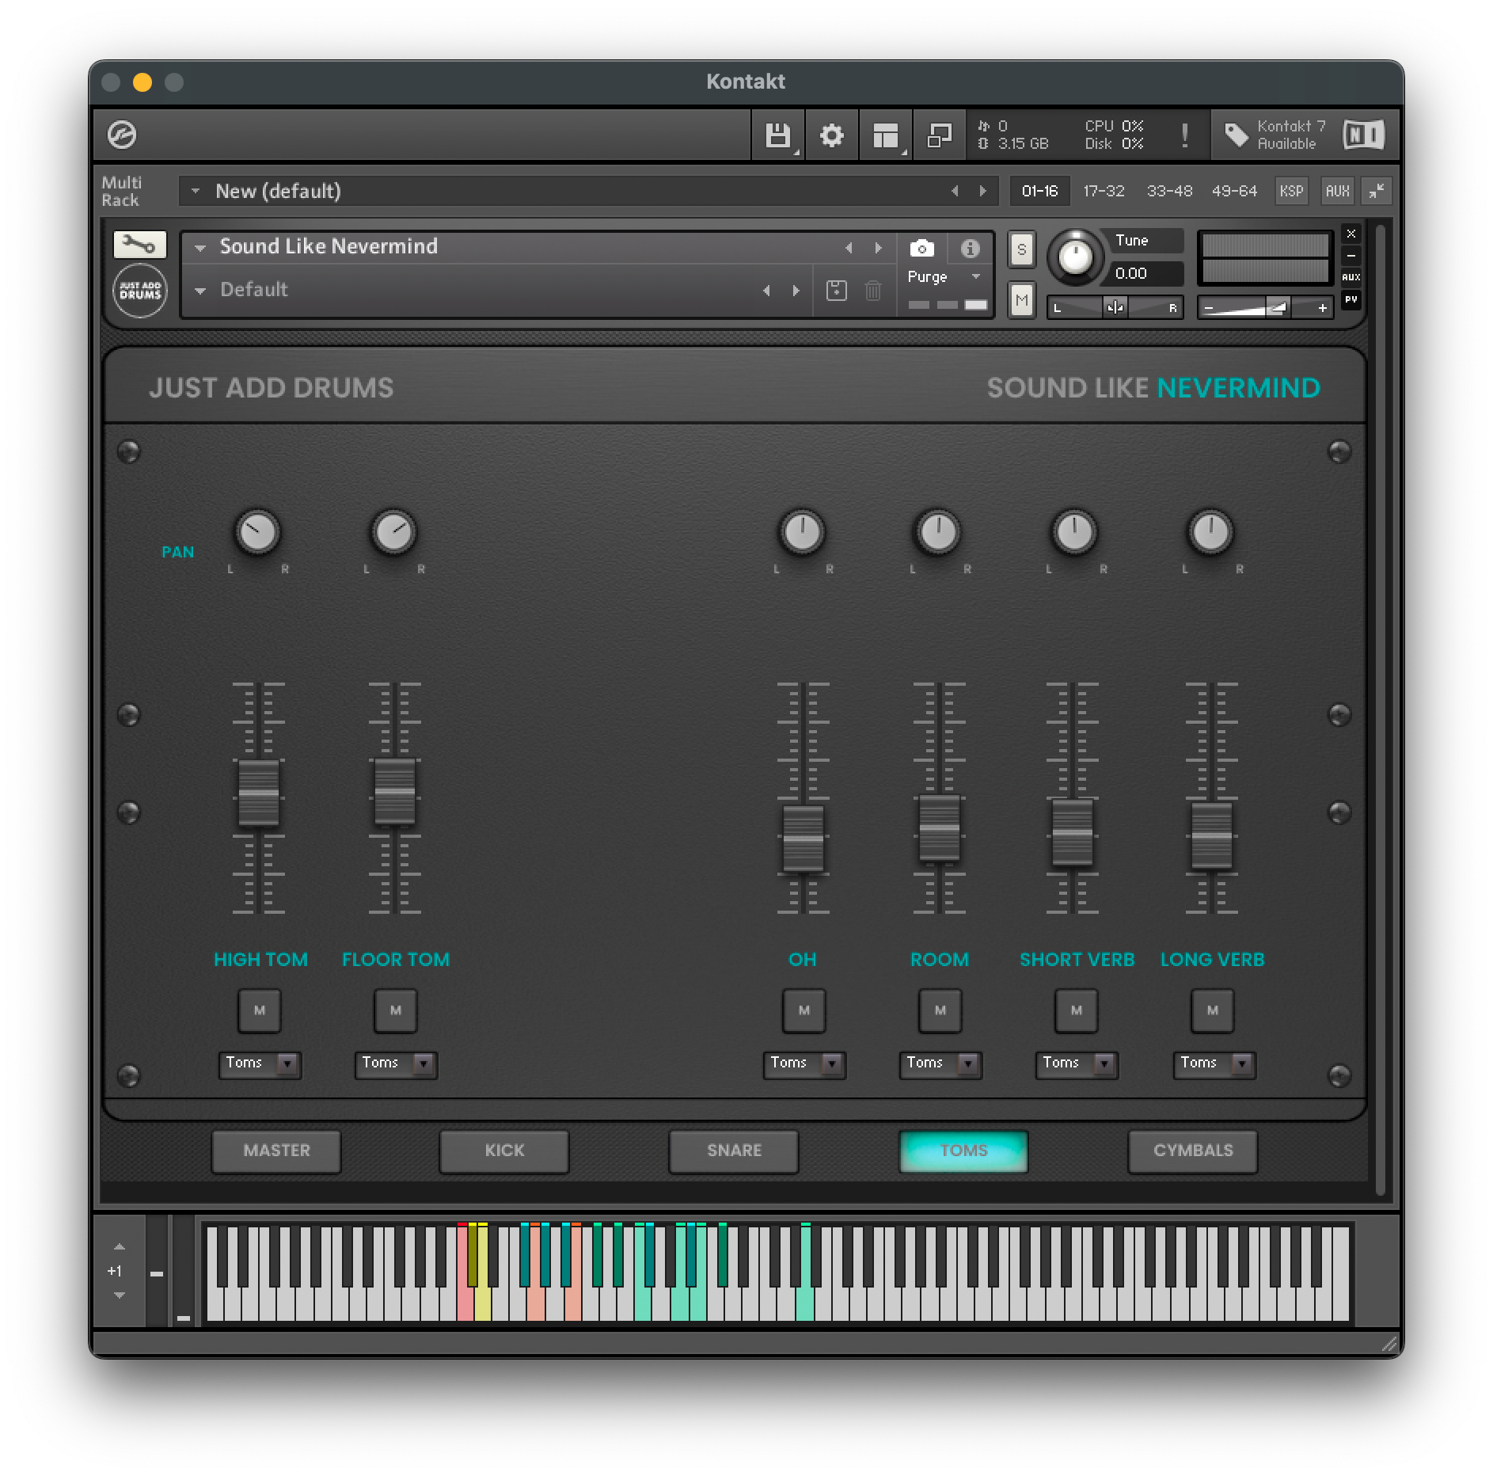The image size is (1493, 1476).
Task: Mute the FLOOR TOM channel
Action: click(395, 1010)
